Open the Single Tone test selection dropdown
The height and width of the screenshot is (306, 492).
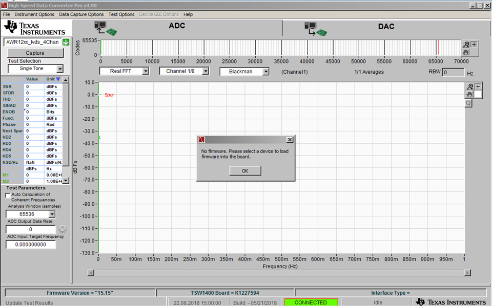coord(60,69)
